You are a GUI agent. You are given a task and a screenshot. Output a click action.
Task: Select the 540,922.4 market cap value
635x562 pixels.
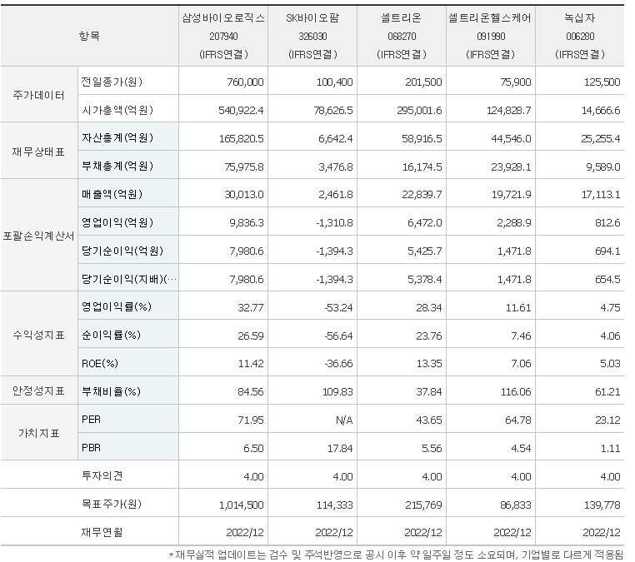pos(241,111)
